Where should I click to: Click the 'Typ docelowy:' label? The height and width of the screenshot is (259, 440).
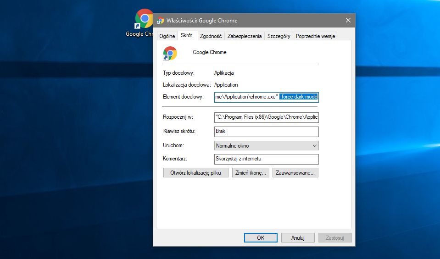point(178,73)
